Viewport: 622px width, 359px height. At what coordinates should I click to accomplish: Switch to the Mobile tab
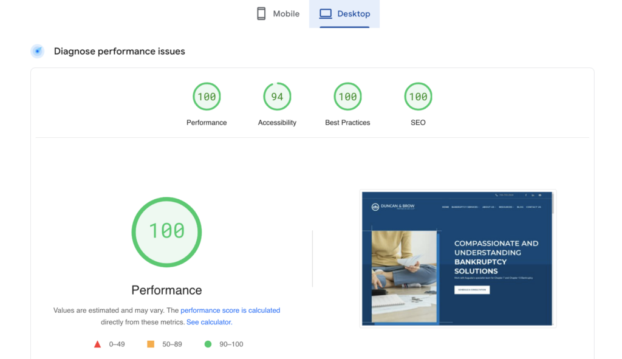(x=278, y=13)
